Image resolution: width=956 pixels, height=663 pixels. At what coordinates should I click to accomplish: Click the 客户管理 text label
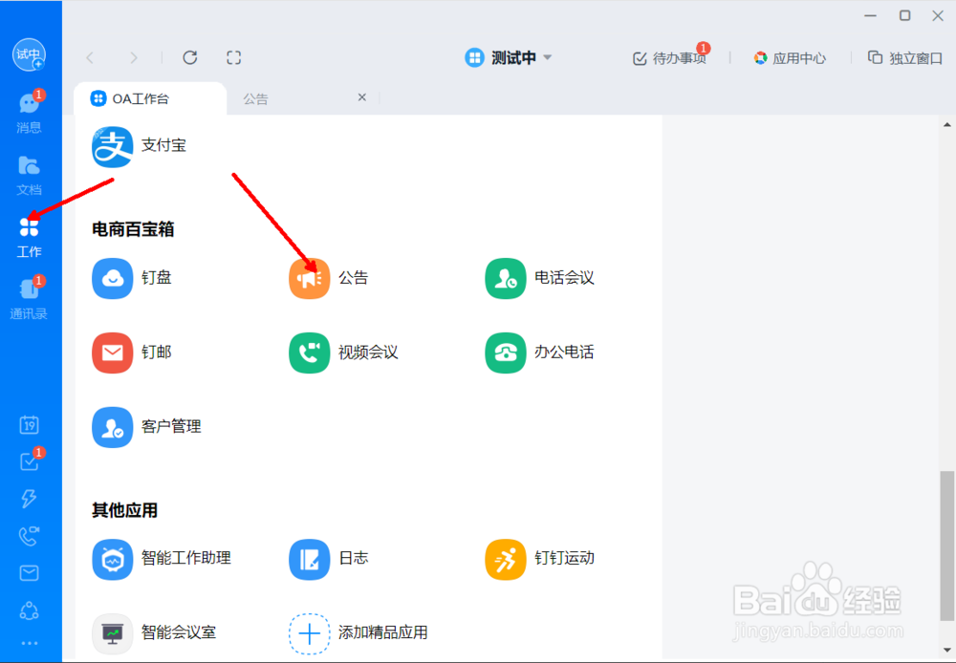[x=171, y=427]
